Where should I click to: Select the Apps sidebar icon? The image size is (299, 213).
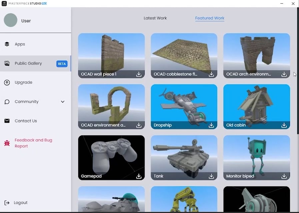7,44
